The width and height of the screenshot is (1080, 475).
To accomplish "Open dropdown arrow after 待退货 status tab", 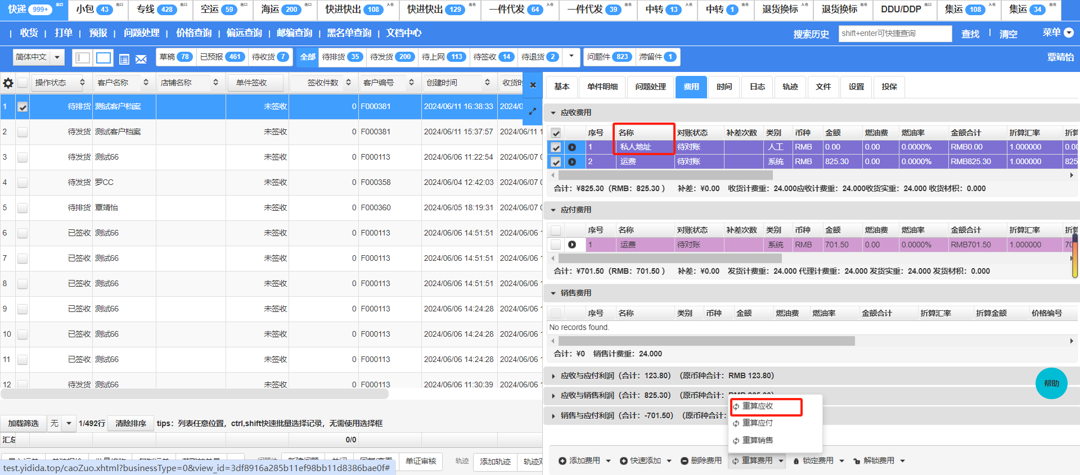I will (571, 56).
